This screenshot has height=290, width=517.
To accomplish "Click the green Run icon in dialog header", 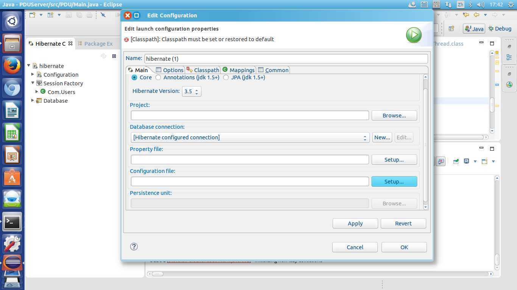I will click(x=414, y=35).
